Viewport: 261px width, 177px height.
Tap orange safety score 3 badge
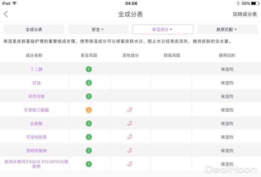click(89, 110)
